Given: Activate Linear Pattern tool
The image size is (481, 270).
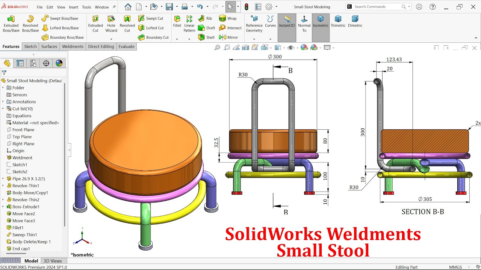Looking at the screenshot, I should coord(189,24).
